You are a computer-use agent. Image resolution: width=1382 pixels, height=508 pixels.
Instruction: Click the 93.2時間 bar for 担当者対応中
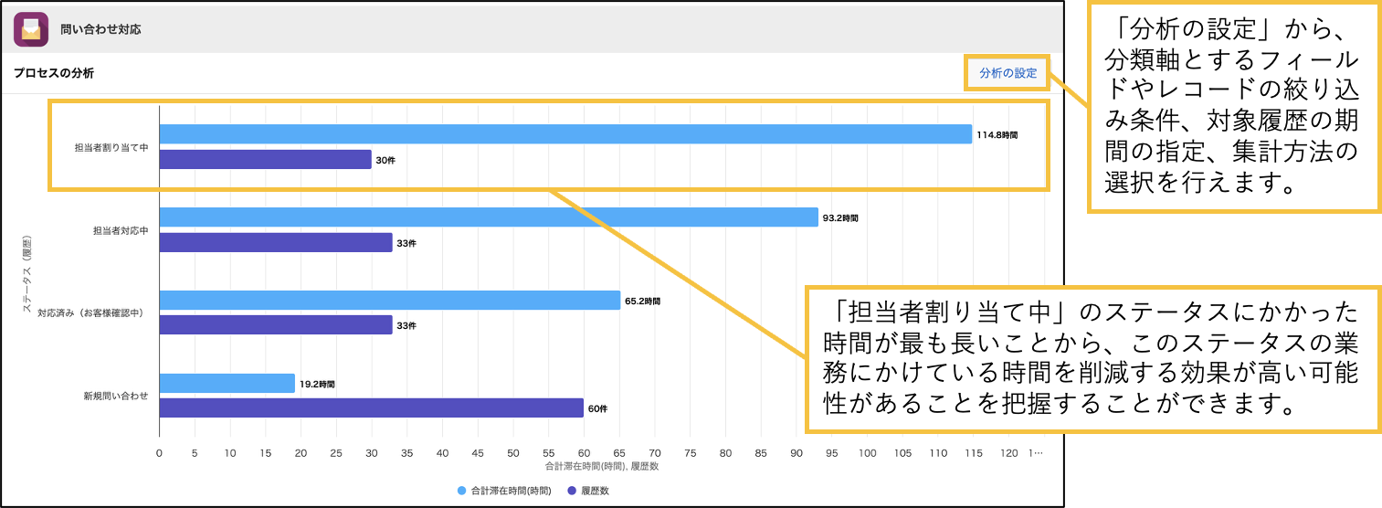click(489, 217)
